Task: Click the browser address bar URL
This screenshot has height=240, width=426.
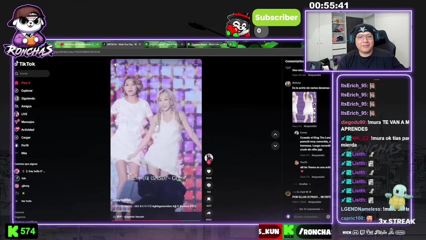Action: [77, 52]
